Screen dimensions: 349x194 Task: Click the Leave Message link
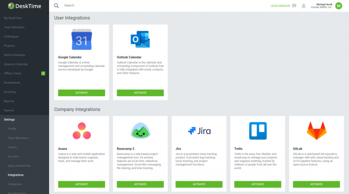[280, 6]
